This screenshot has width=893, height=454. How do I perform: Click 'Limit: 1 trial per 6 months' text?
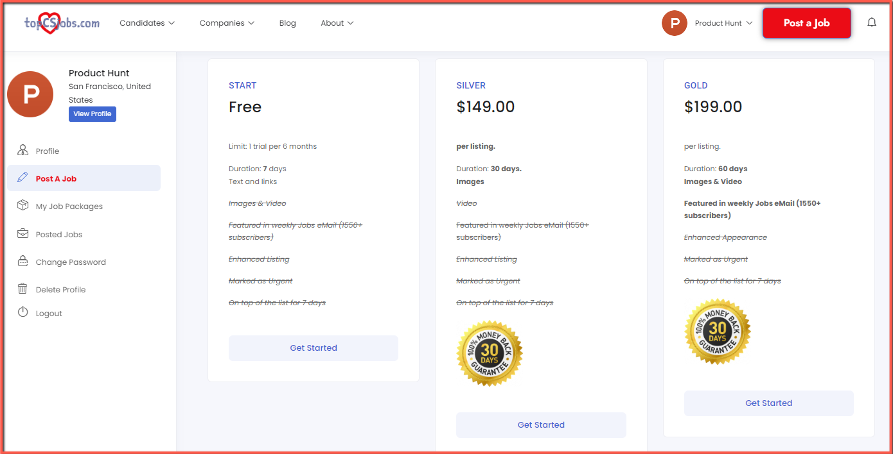[273, 146]
